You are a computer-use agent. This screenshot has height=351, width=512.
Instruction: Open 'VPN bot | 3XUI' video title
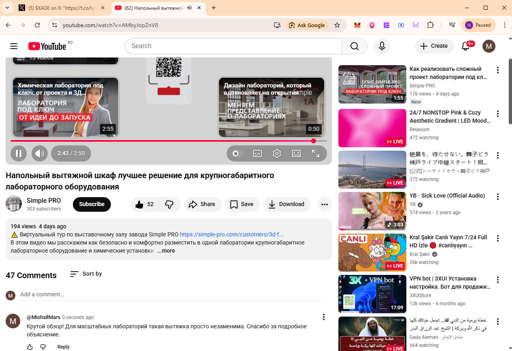pos(450,283)
